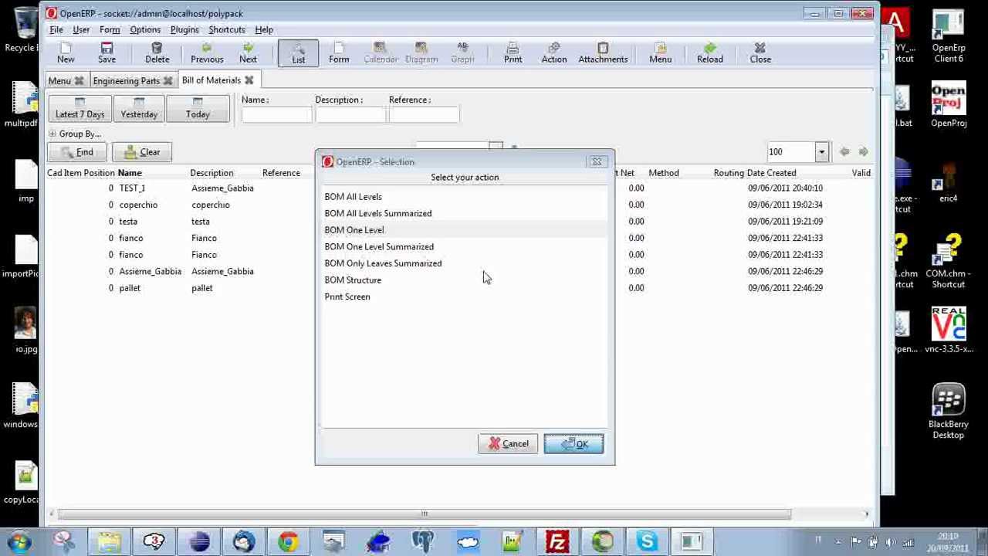Viewport: 988px width, 556px height.
Task: Select BOM Structure action
Action: (x=353, y=280)
